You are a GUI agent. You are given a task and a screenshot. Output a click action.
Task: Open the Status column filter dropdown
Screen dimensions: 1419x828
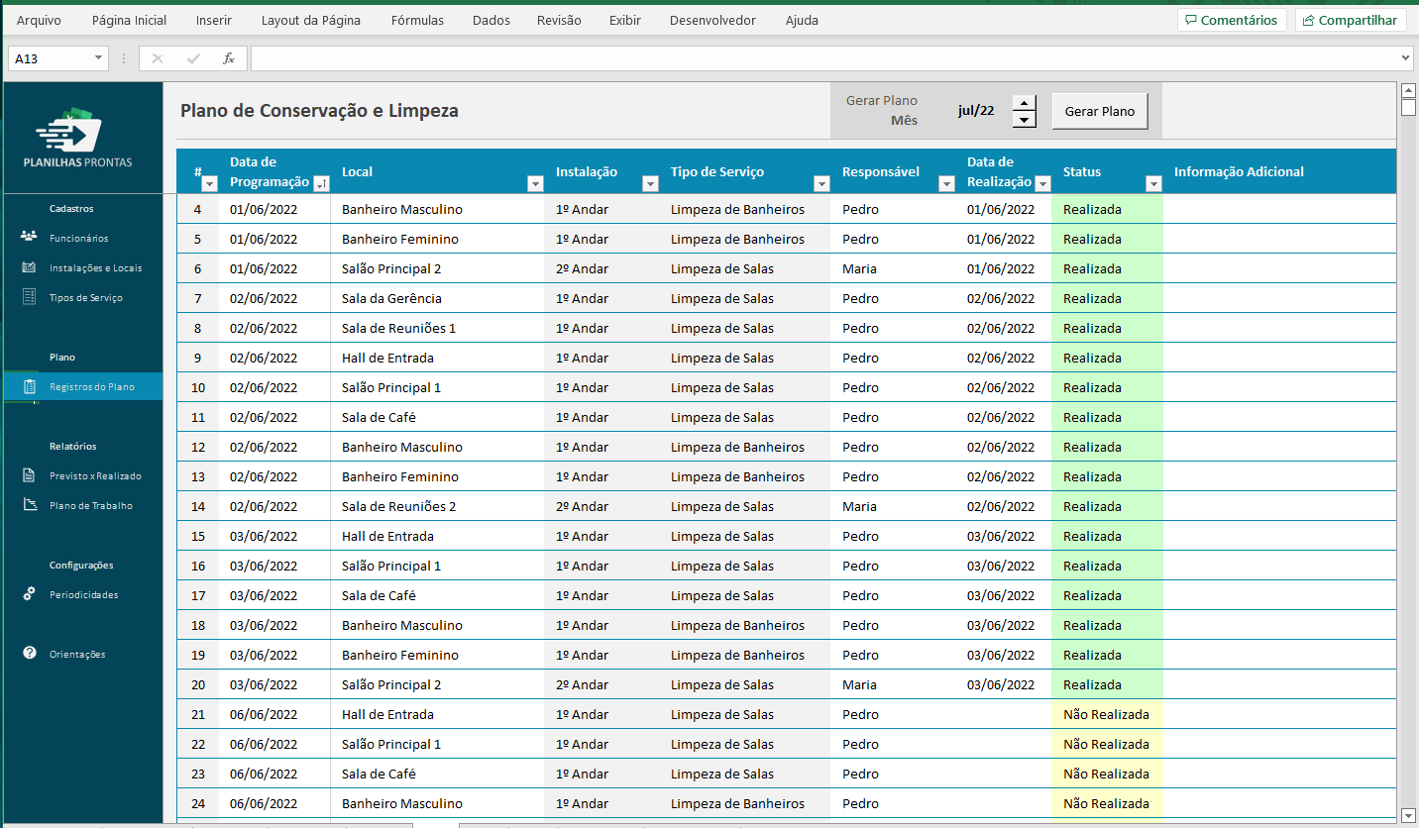pos(1152,183)
